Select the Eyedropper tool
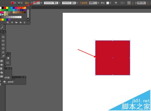The width and height of the screenshot is (151, 111). tap(2, 28)
